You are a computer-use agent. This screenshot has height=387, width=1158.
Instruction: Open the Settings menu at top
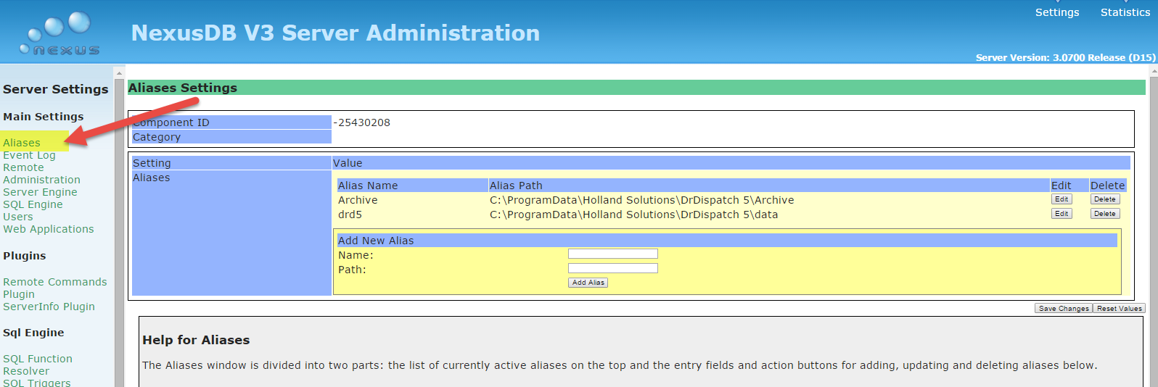[1057, 12]
